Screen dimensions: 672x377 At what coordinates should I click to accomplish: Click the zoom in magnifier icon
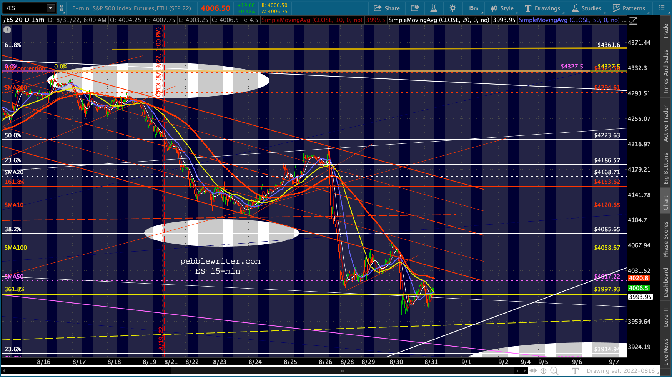[554, 371]
